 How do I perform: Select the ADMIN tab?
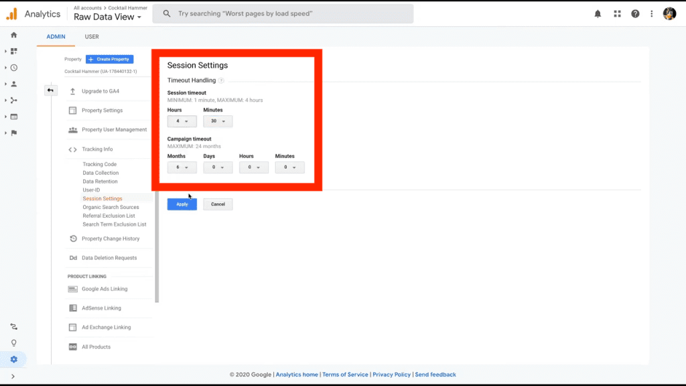[56, 37]
